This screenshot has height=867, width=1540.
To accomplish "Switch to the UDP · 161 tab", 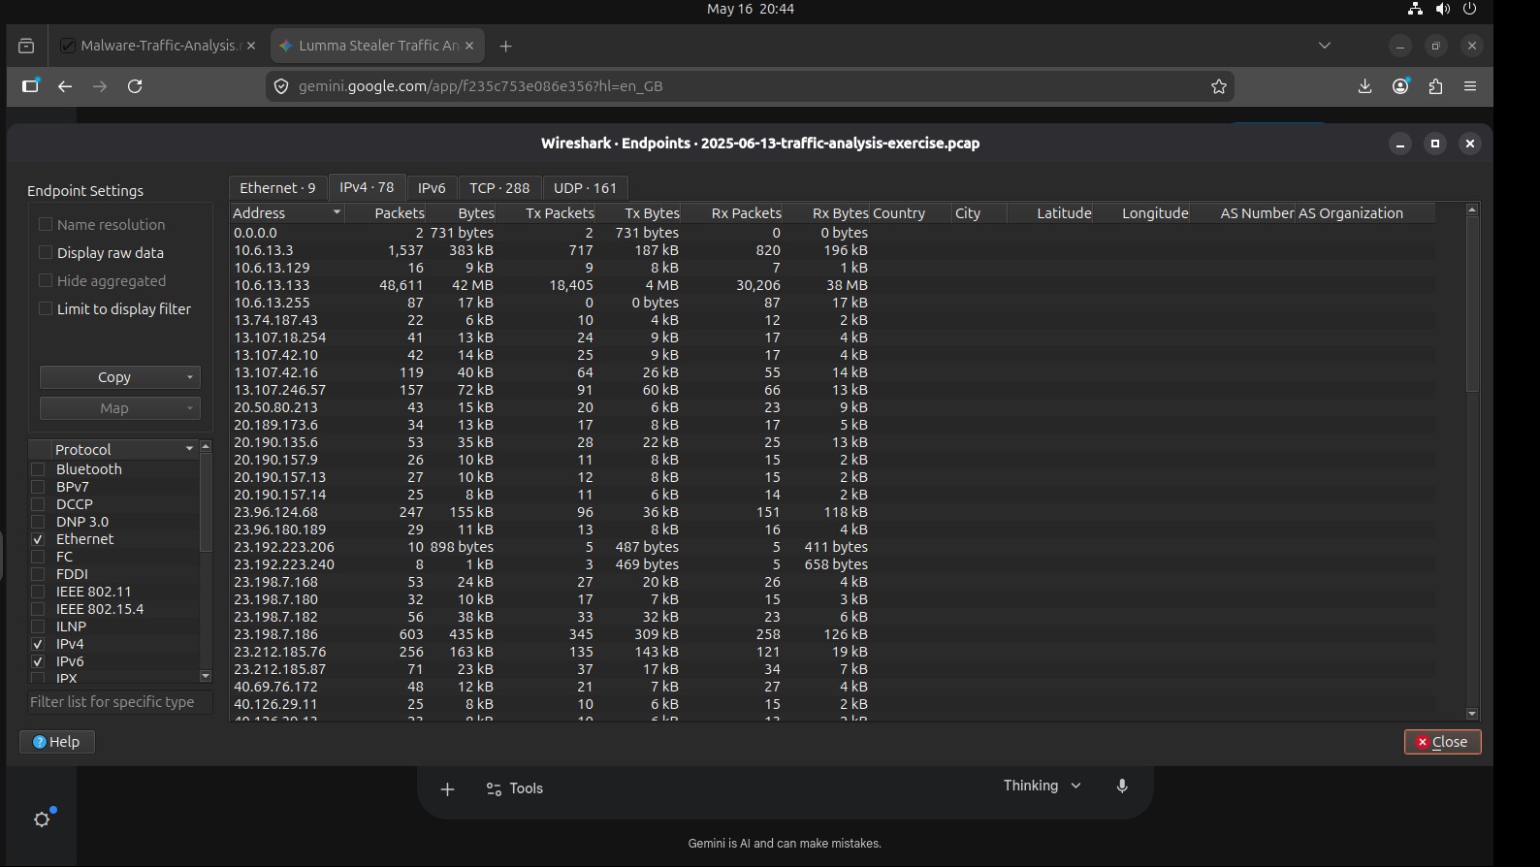I will pyautogui.click(x=585, y=188).
